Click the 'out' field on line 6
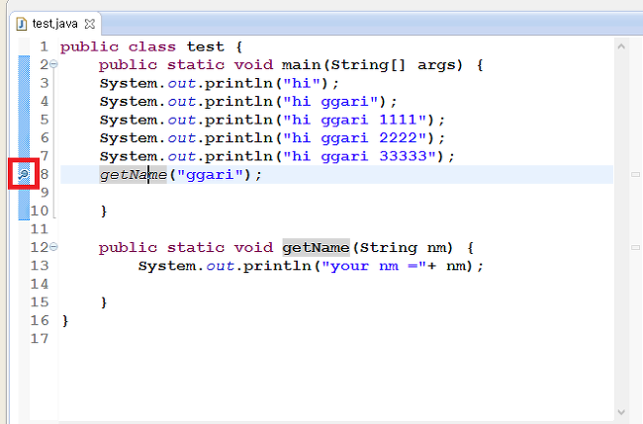This screenshot has height=424, width=643. [182, 138]
